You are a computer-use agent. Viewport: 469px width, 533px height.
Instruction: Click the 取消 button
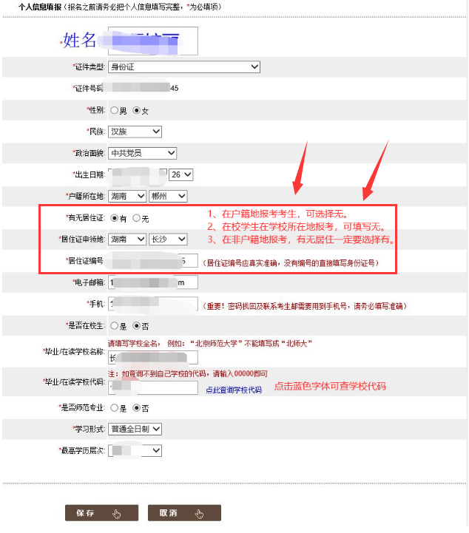pos(184,512)
